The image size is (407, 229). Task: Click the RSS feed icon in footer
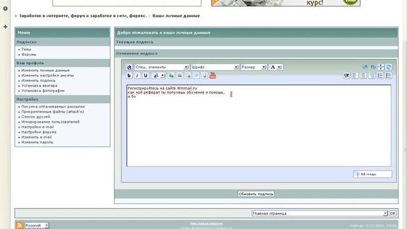[x=20, y=225]
